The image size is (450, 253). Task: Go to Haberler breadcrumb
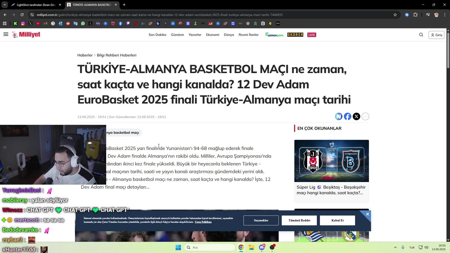point(85,55)
